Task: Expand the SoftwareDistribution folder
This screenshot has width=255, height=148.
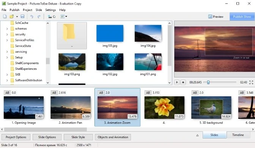Action: tap(7, 80)
